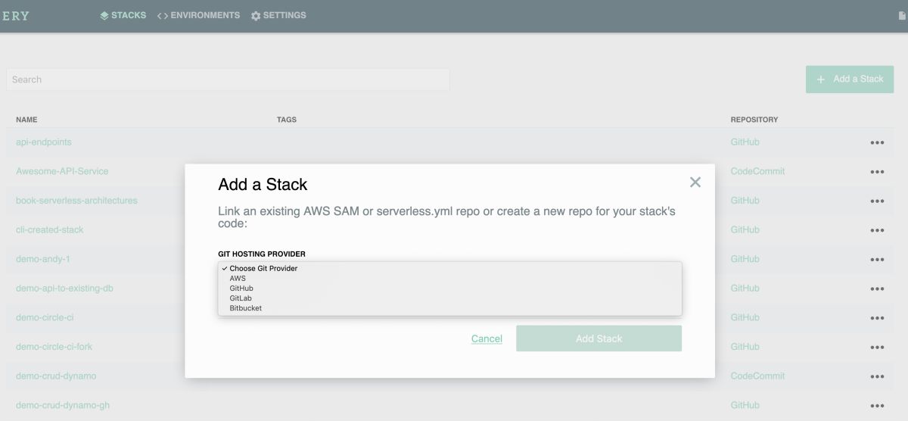The width and height of the screenshot is (908, 421).
Task: Open the Settings tab
Action: (278, 15)
